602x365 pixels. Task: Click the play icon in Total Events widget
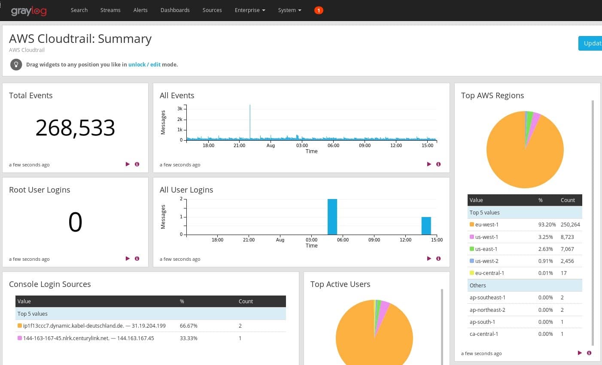coord(128,164)
